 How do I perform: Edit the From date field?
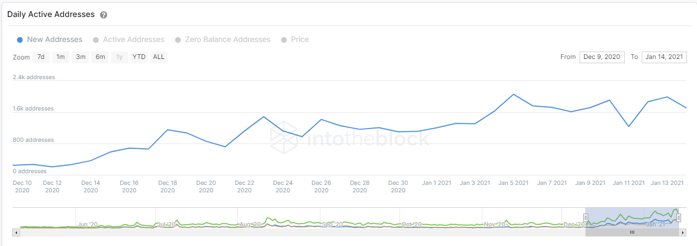pyautogui.click(x=602, y=57)
